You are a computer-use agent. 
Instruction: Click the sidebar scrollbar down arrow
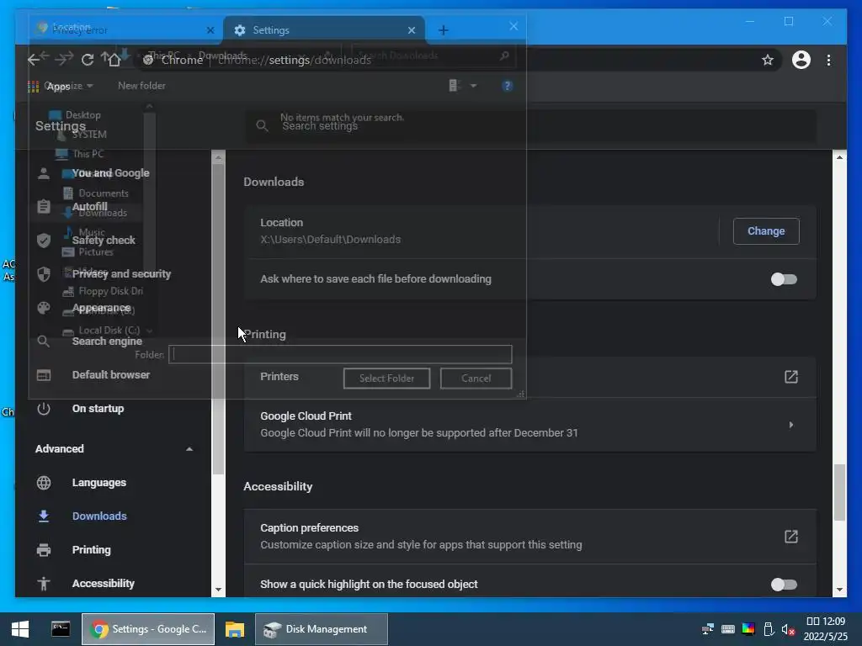tap(218, 590)
